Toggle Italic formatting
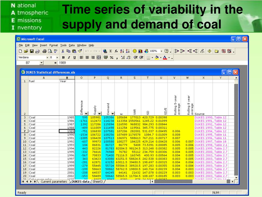 coord(69,57)
